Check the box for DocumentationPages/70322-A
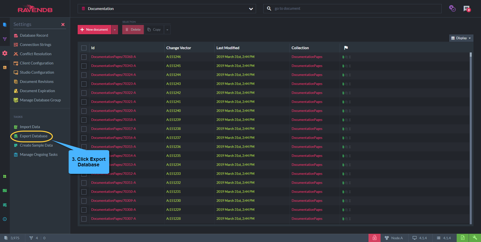 tap(84, 93)
